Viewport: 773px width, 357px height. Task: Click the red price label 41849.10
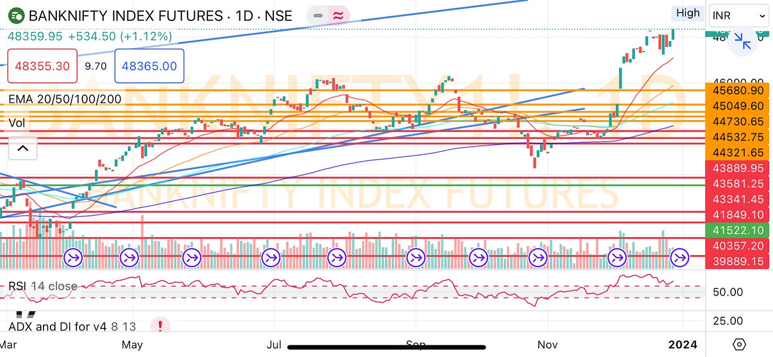[x=738, y=215]
